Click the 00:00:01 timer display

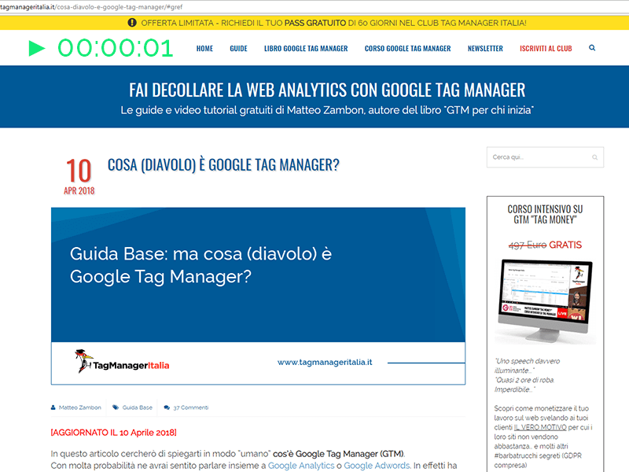click(116, 48)
